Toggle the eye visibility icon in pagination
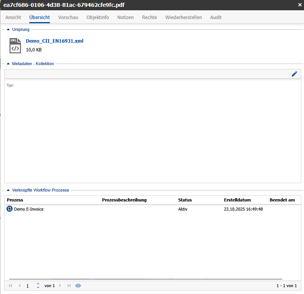 point(78,286)
